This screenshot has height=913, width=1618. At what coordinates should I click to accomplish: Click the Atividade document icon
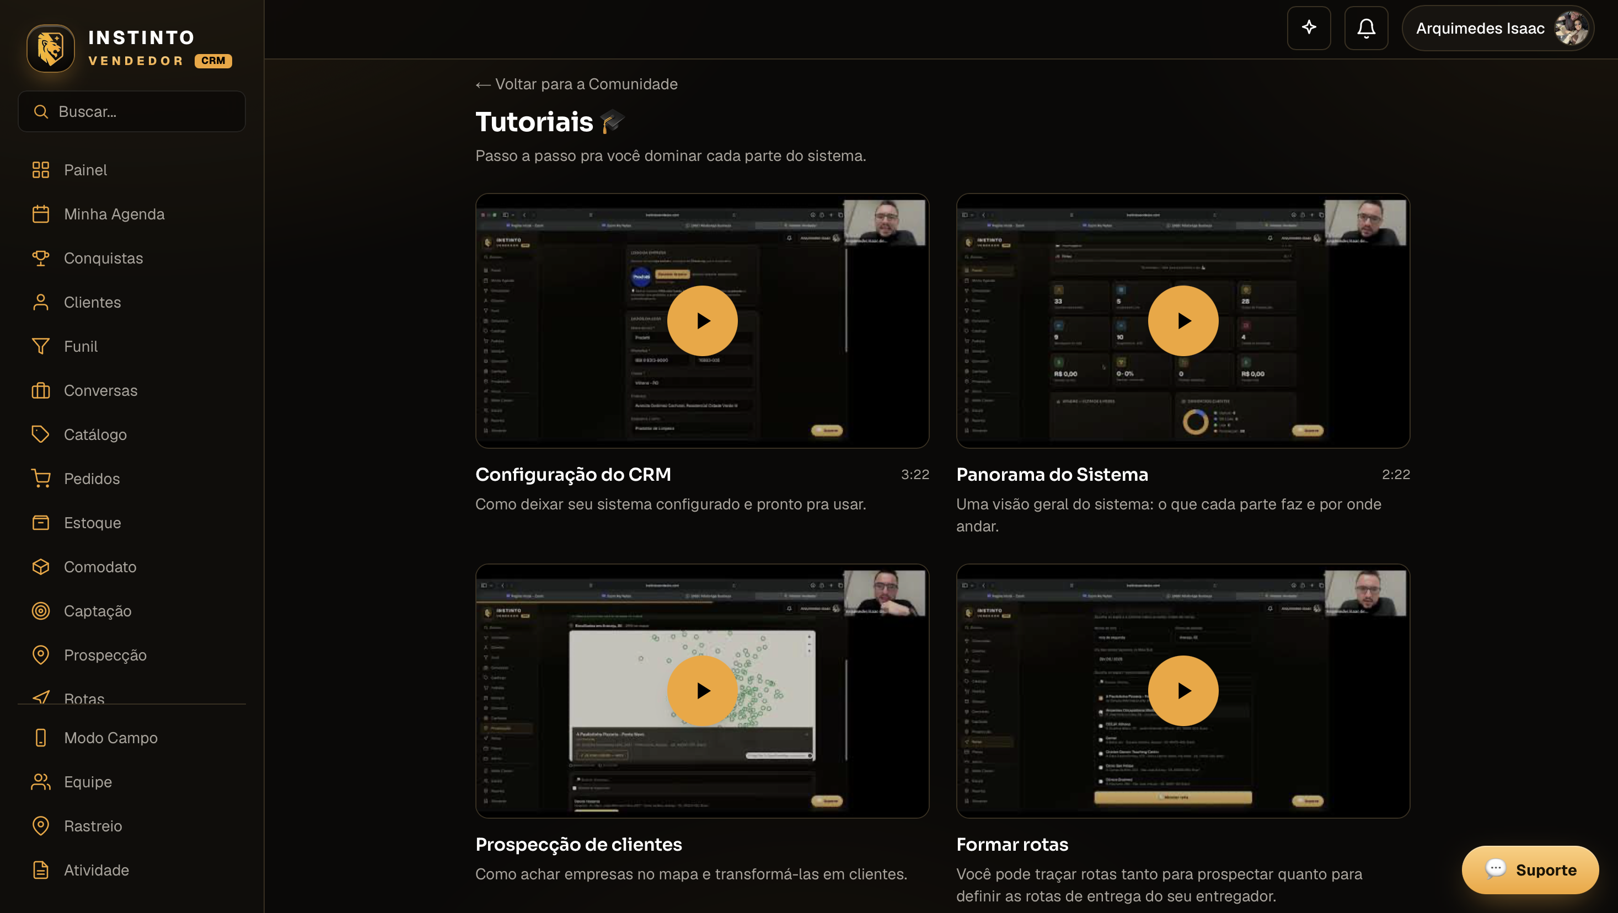tap(41, 871)
